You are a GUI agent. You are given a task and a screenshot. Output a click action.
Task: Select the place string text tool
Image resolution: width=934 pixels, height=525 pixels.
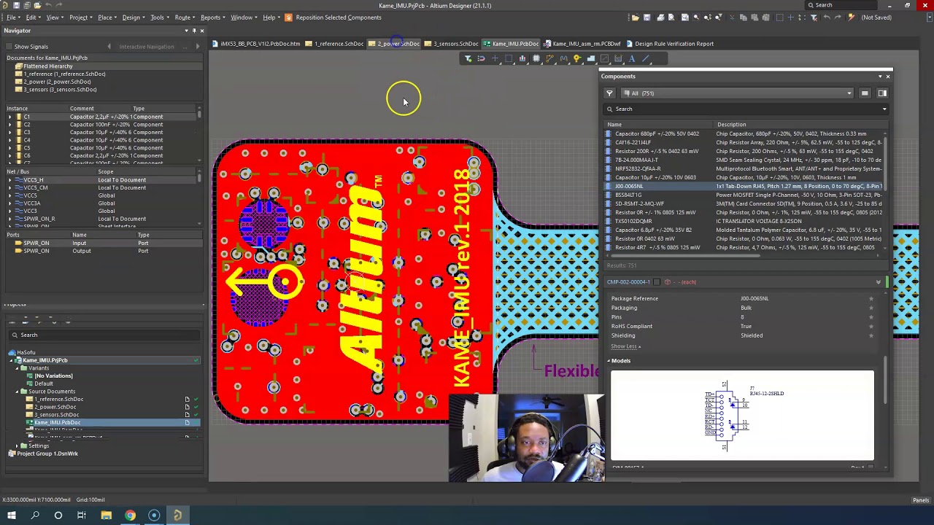(x=632, y=58)
